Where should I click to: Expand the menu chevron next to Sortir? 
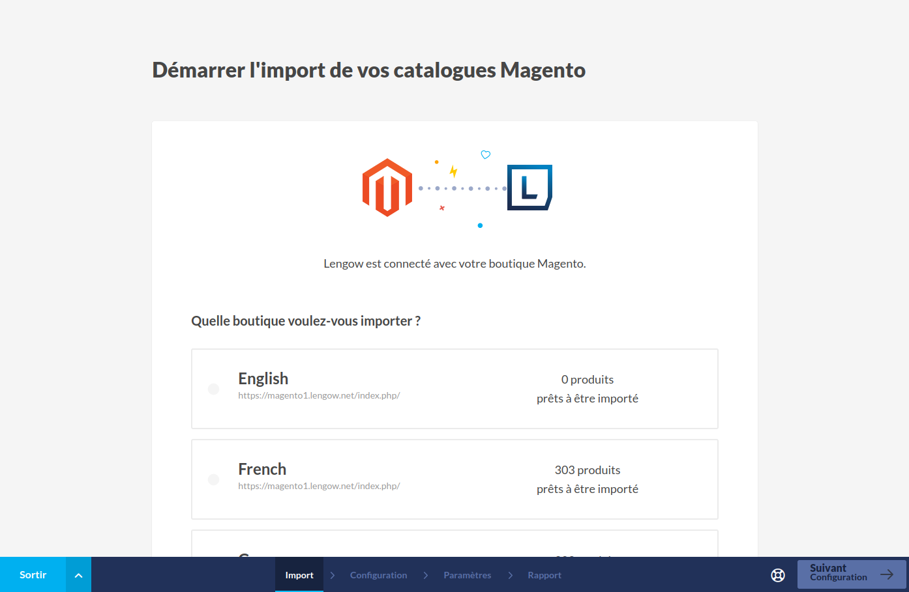tap(78, 575)
